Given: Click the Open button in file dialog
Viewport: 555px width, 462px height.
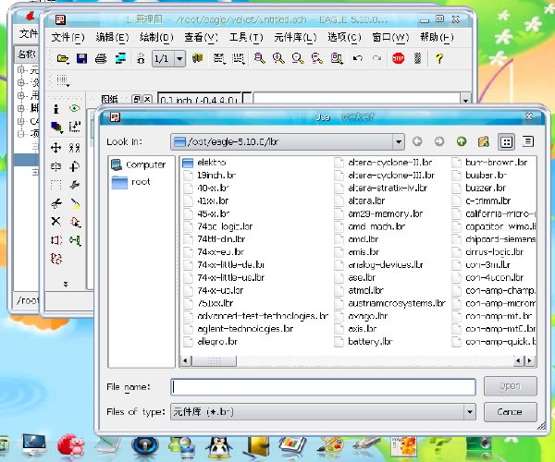Looking at the screenshot, I should pyautogui.click(x=510, y=386).
